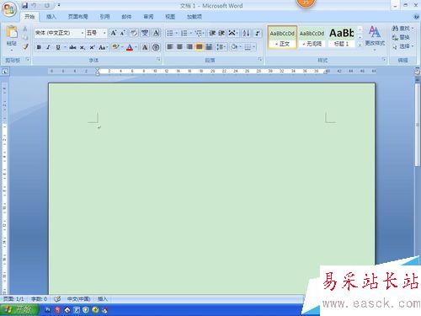
Task: Switch to the Insert tab
Action: [51, 17]
